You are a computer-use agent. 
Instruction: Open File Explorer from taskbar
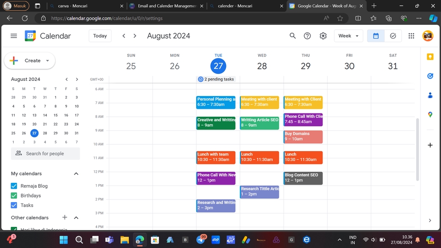[x=124, y=240]
